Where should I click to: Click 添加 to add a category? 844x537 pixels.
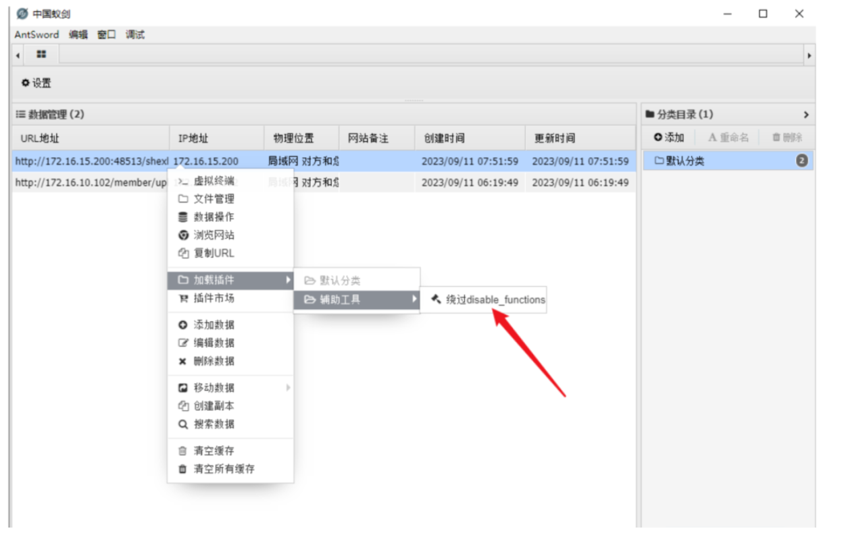669,138
